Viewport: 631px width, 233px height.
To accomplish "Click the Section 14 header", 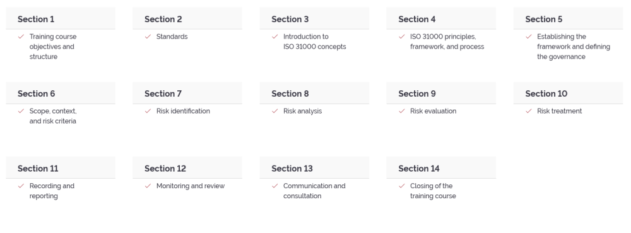I will [441, 168].
